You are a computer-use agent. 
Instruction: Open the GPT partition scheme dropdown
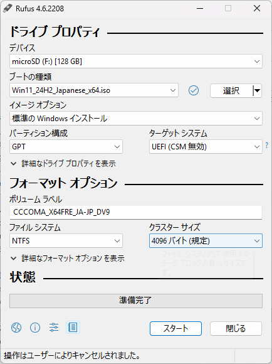pyautogui.click(x=66, y=147)
